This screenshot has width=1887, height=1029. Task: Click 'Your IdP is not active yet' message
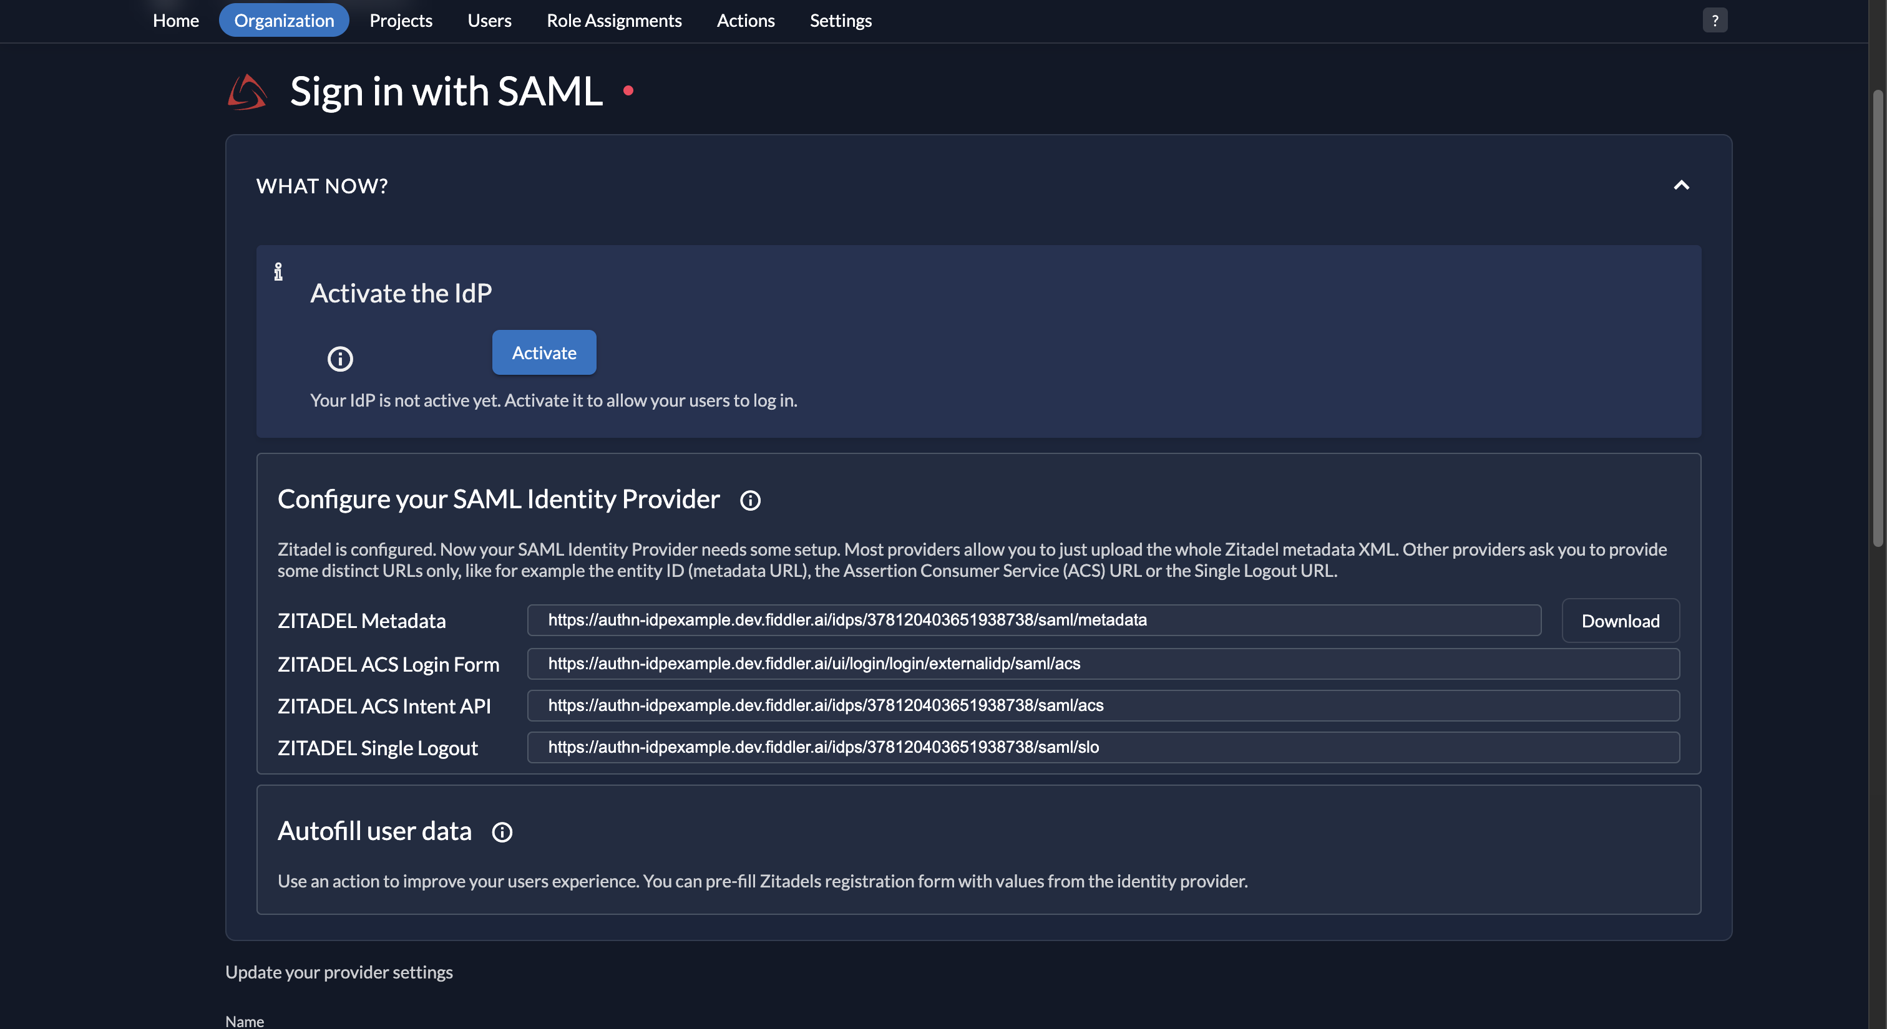click(x=553, y=400)
